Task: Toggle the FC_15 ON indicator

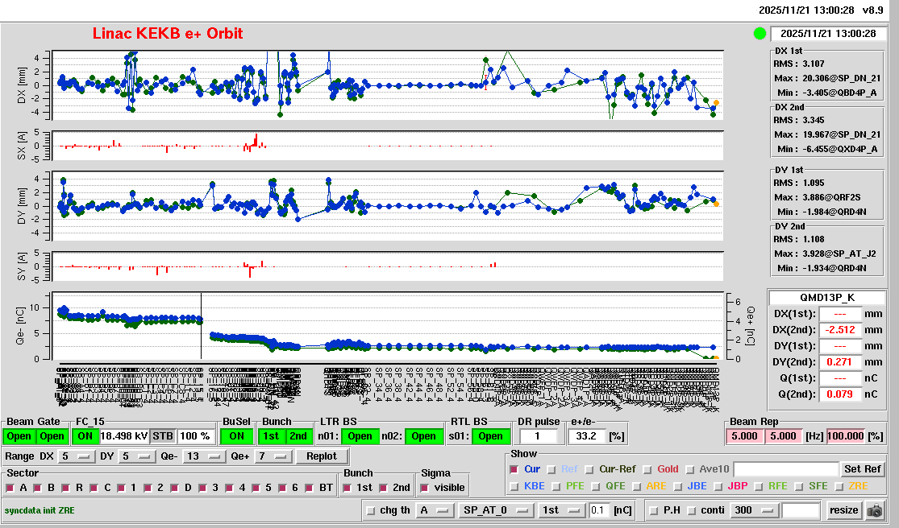Action: 85,436
